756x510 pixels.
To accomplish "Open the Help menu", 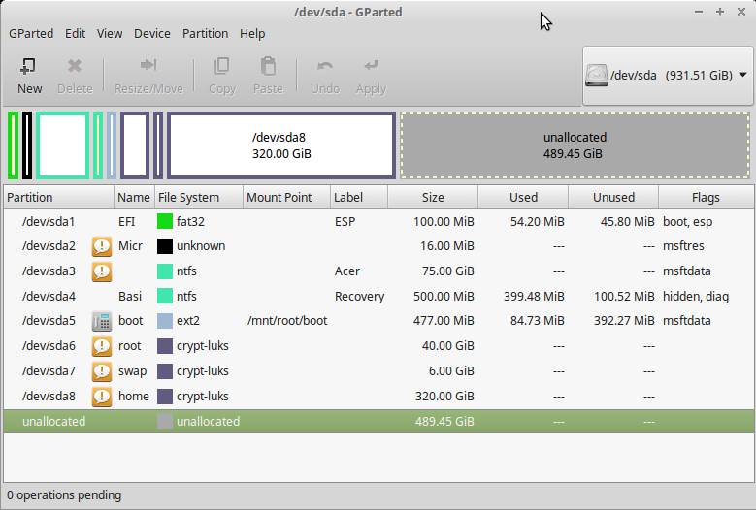I will 252,34.
